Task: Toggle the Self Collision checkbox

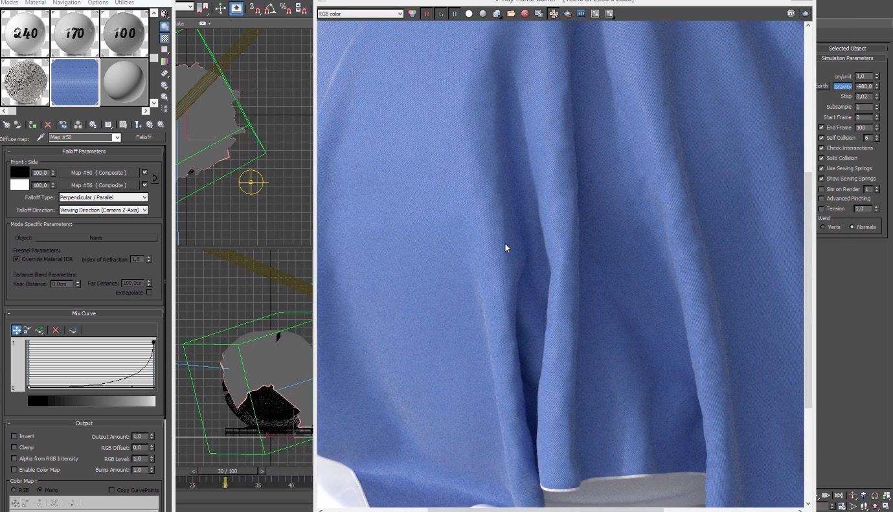Action: click(x=822, y=138)
